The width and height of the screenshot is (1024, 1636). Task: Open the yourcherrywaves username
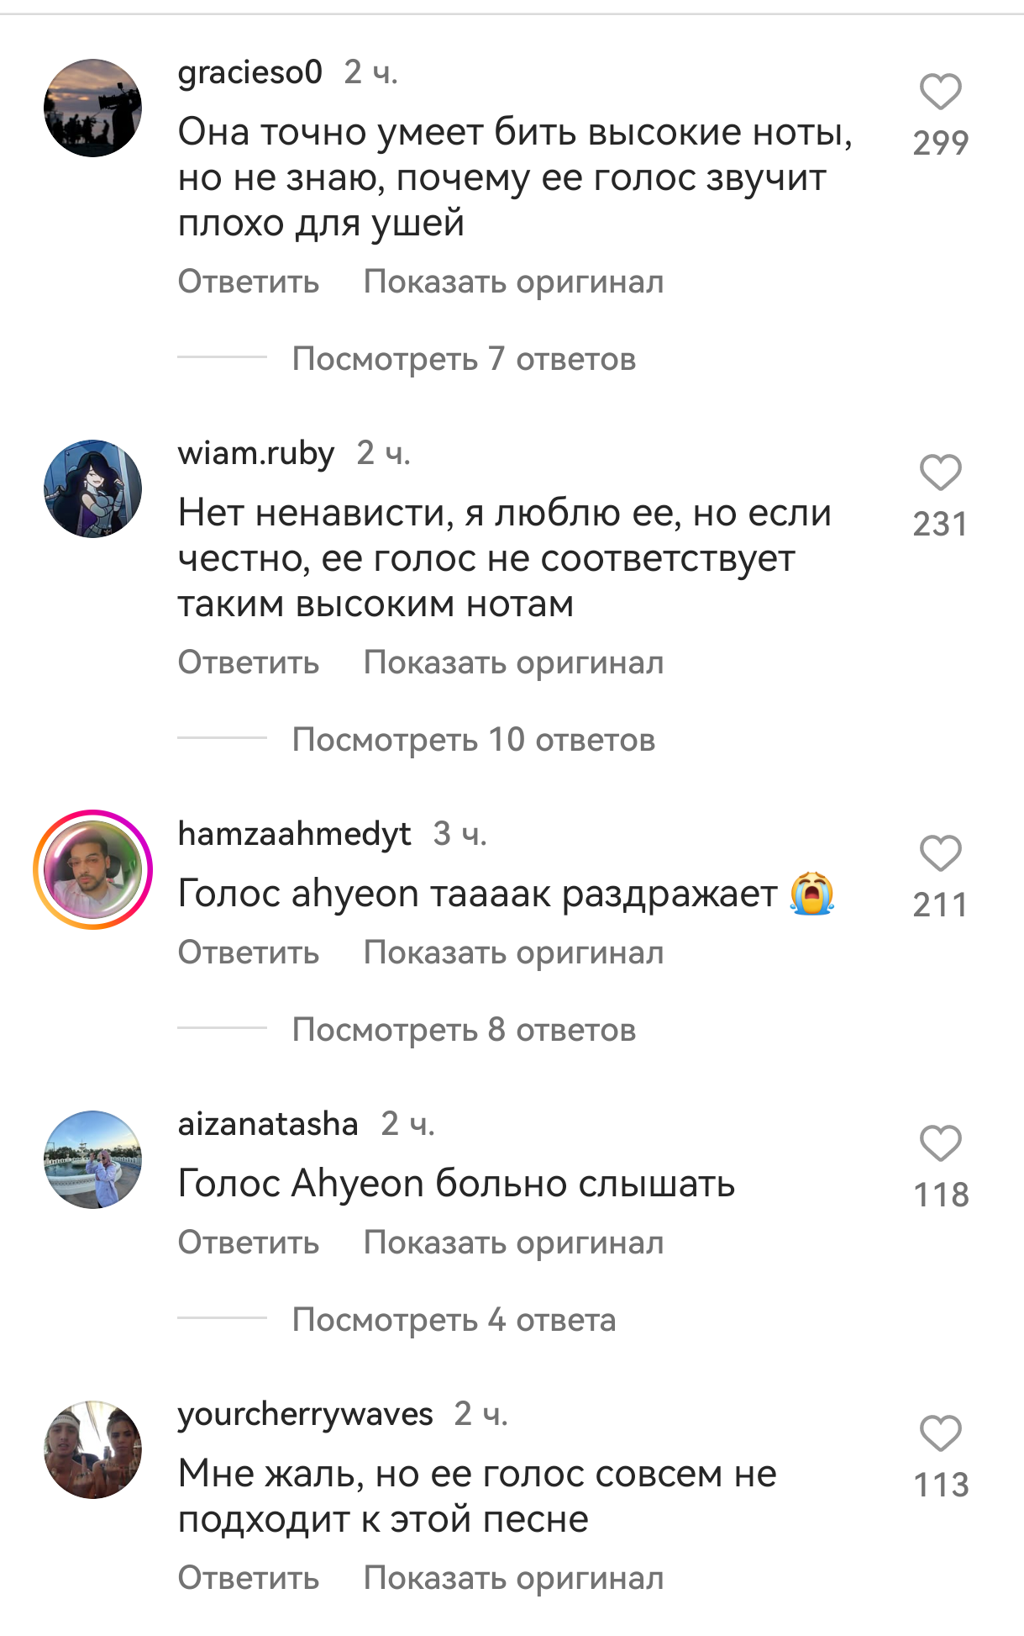[305, 1415]
